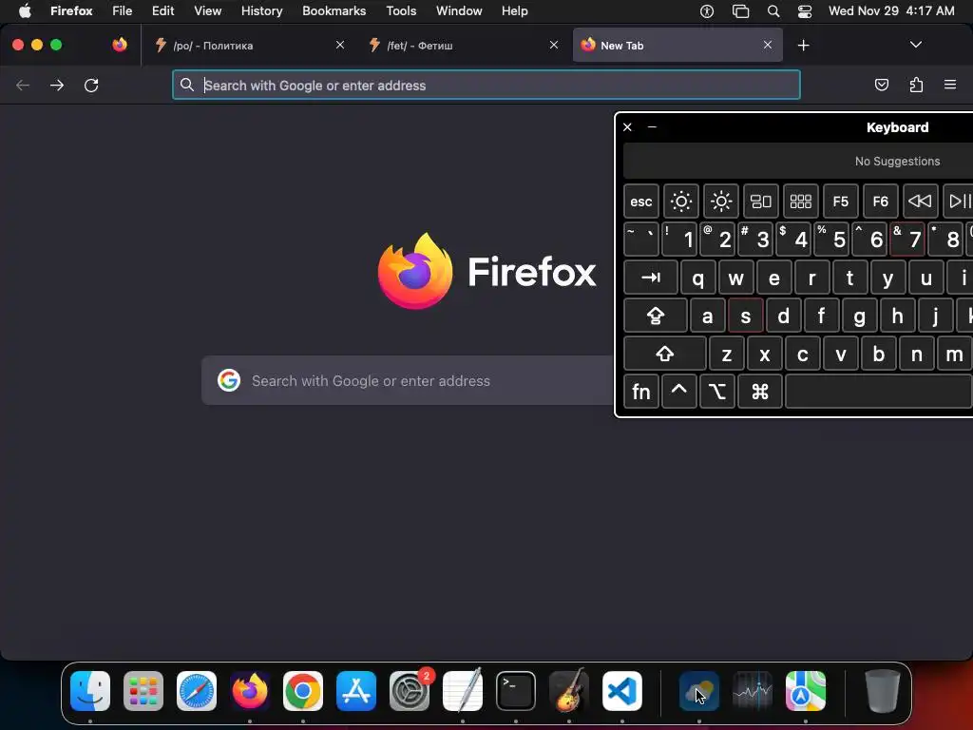Open the Firefox Extensions puzzle icon

916,85
